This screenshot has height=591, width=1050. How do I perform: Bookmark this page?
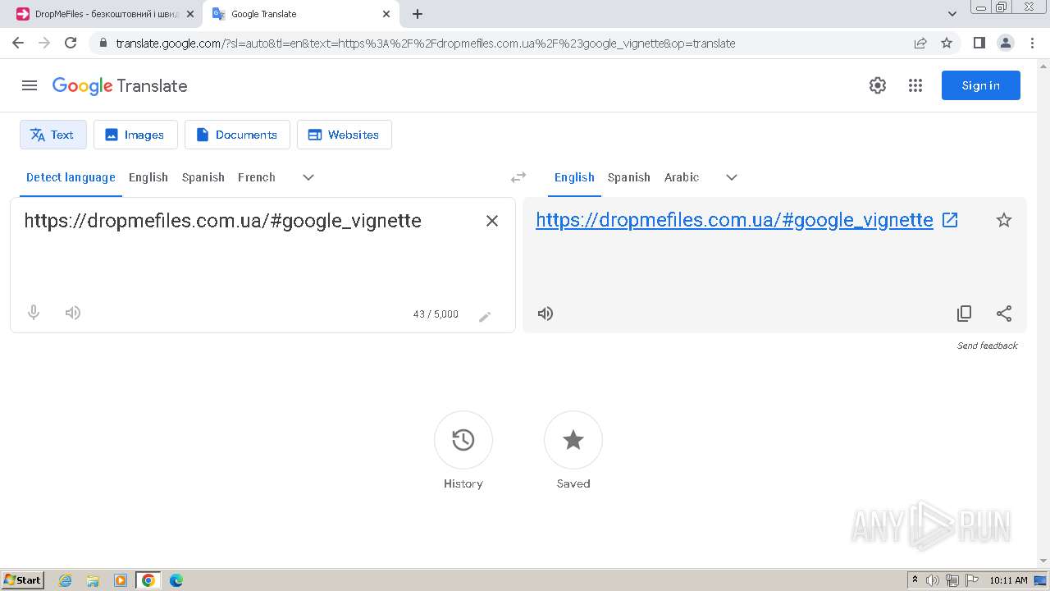click(x=947, y=43)
